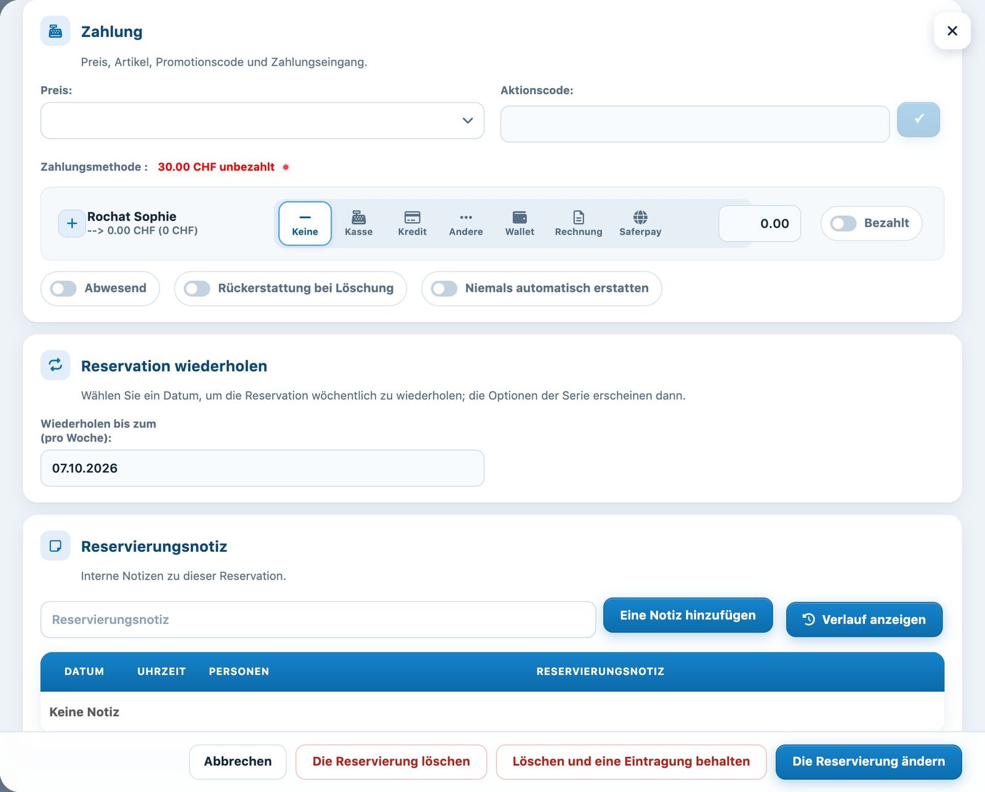Enable Niemals automatisch erstatten switch
The height and width of the screenshot is (792, 985).
(444, 288)
